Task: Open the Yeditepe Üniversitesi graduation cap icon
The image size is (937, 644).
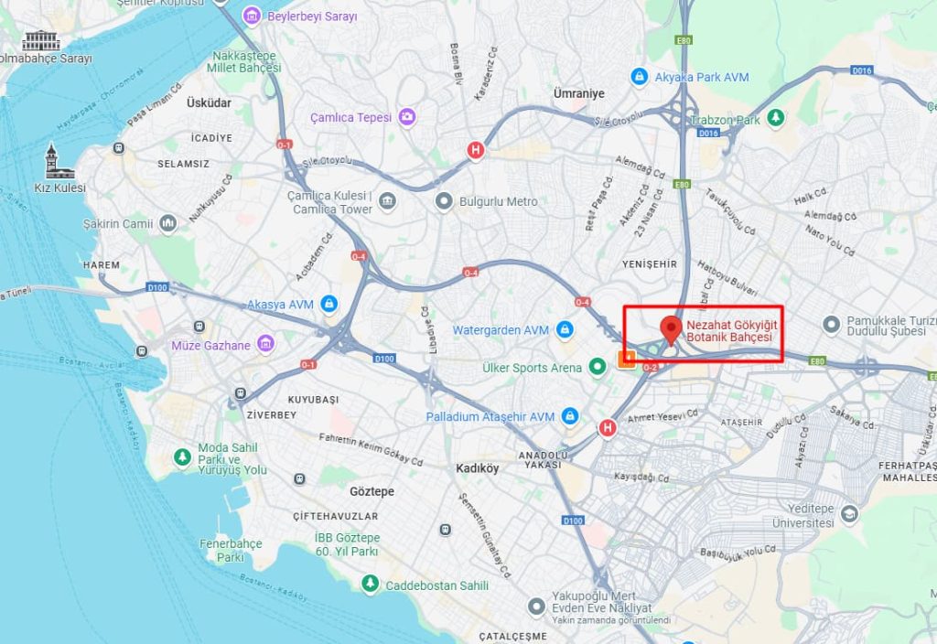Action: 849,514
